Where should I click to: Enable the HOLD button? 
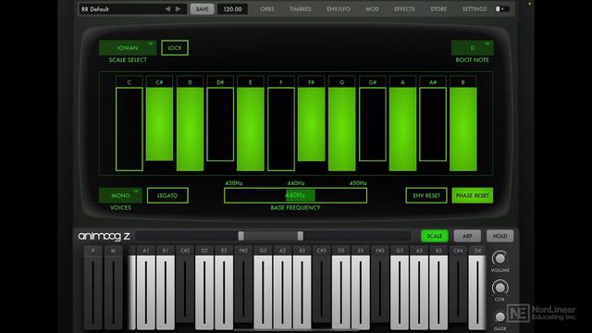(x=499, y=236)
